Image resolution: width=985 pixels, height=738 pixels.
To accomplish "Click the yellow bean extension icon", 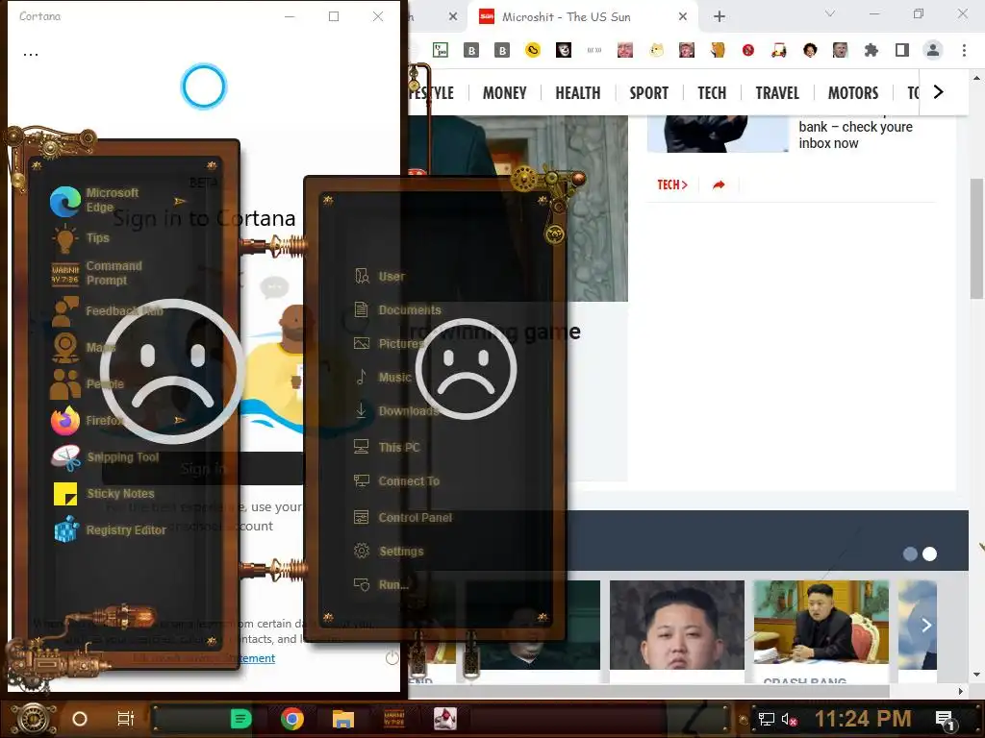I will [x=533, y=50].
